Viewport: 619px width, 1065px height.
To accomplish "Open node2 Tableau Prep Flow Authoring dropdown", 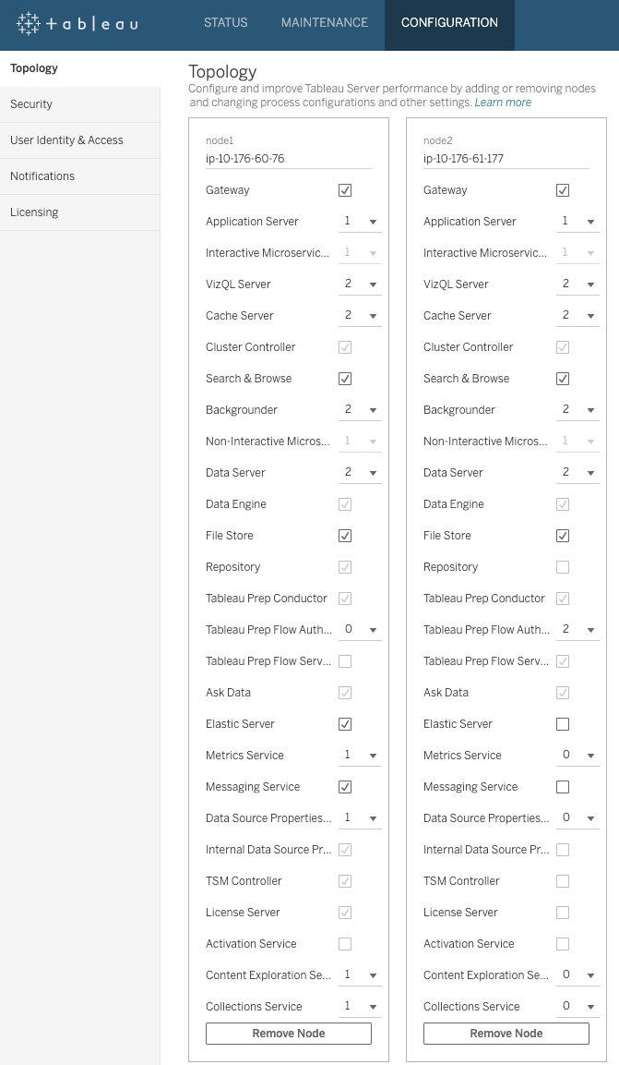I will click(577, 630).
